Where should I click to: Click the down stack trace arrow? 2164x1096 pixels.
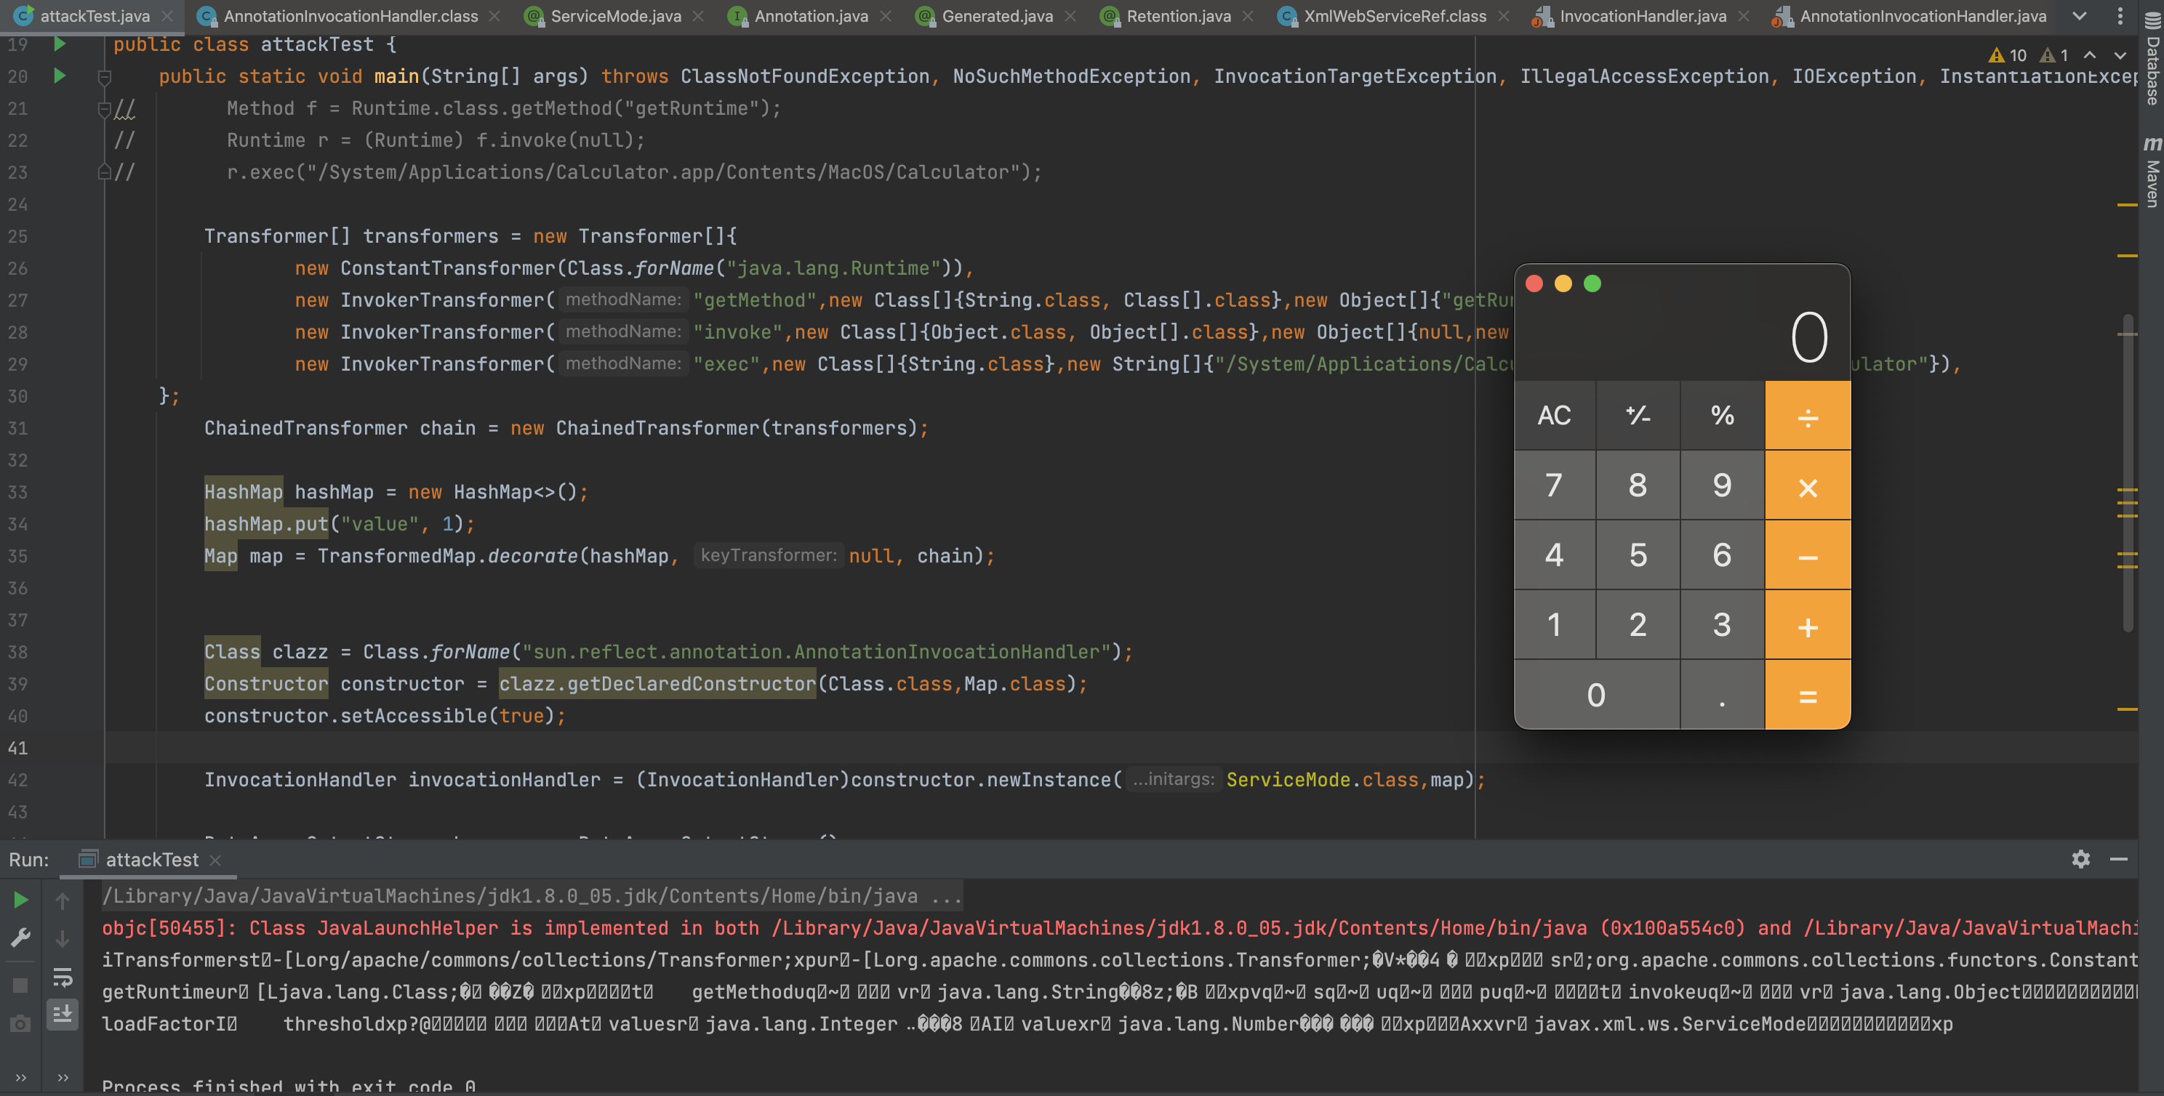62,938
